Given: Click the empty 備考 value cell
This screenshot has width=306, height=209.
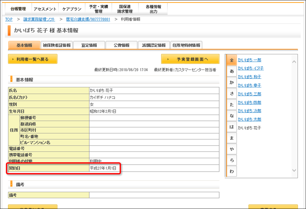Looking at the screenshot, I should [x=154, y=195].
